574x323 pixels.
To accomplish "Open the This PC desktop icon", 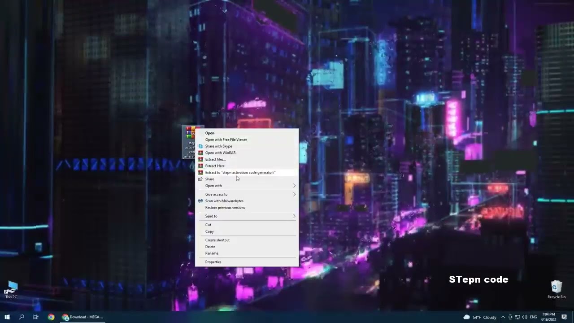I will coord(11,290).
